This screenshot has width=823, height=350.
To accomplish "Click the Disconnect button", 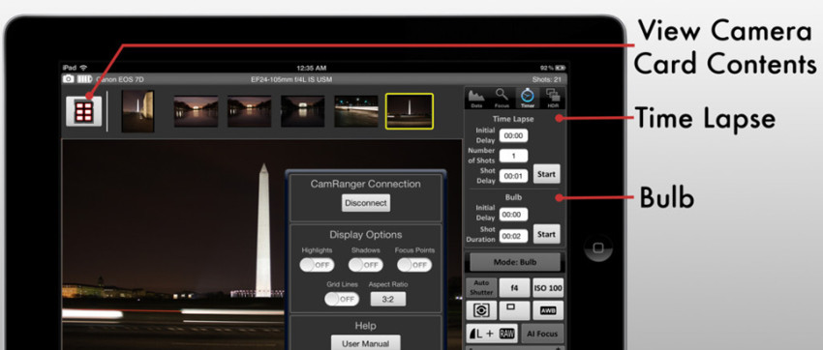I will [x=366, y=203].
